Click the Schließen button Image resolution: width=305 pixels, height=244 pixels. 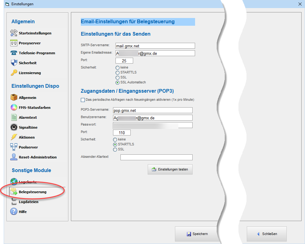[267, 234]
